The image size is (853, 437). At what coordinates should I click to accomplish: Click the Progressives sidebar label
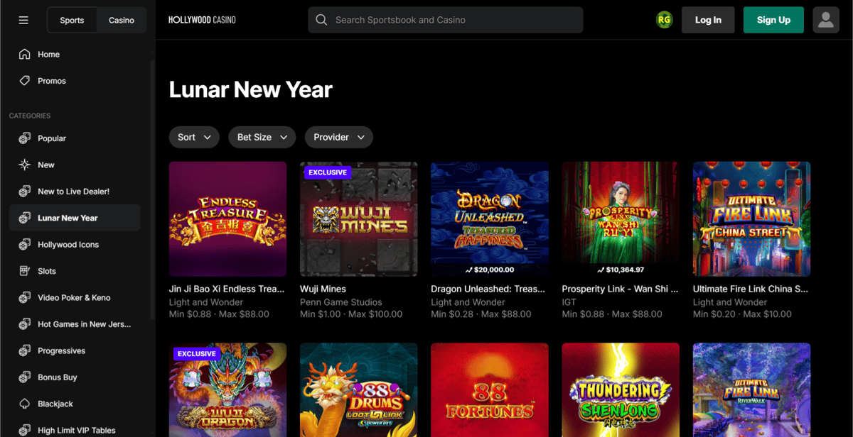click(x=61, y=351)
